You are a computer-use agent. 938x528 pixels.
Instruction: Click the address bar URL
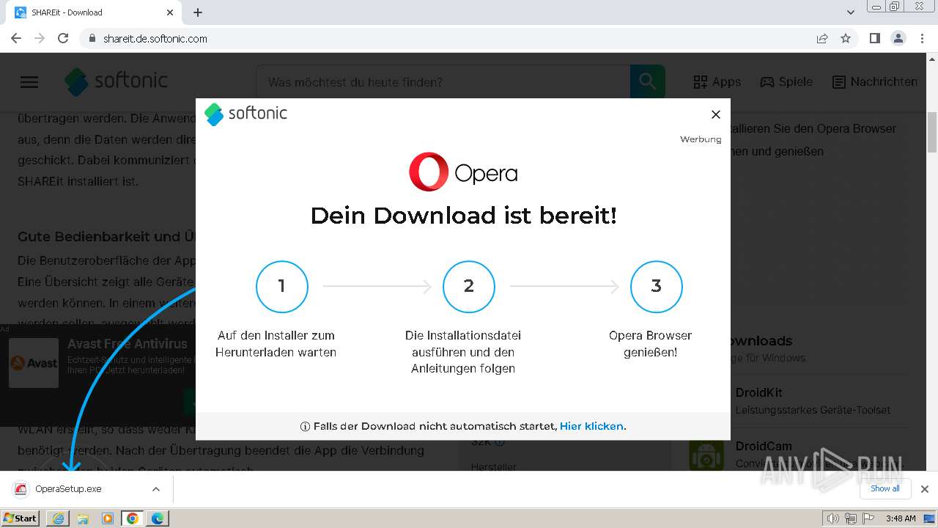[x=155, y=39]
